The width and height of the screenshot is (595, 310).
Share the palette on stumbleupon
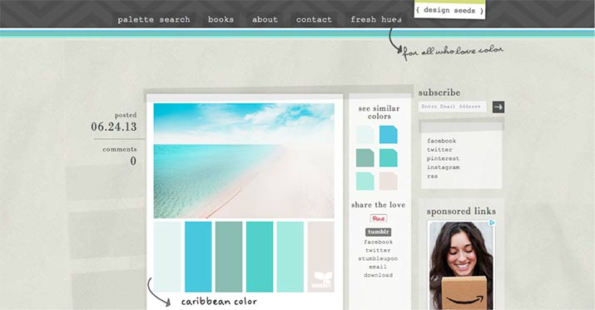point(378,258)
